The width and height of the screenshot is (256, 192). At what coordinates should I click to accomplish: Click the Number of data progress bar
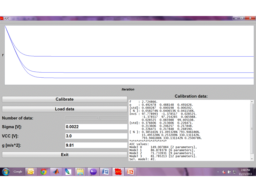pyautogui.click(x=96, y=118)
